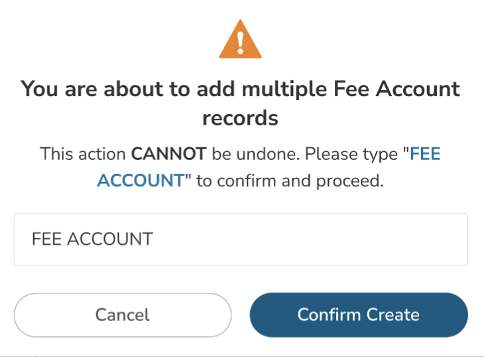Image resolution: width=484 pixels, height=357 pixels.
Task: Click the blue "ACCOUNT" word in the instructions
Action: 140,180
